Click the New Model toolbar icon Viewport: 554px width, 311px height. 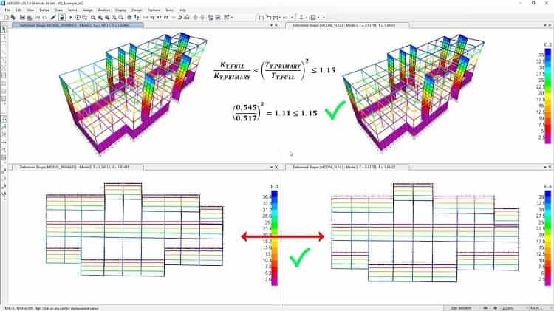[x=4, y=17]
